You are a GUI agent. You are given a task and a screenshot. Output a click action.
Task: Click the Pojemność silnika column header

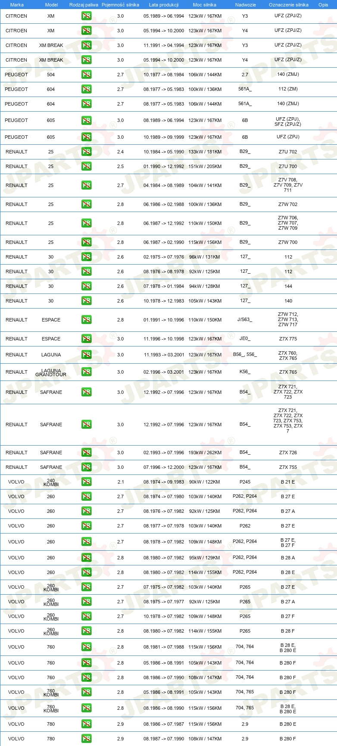coord(120,5)
